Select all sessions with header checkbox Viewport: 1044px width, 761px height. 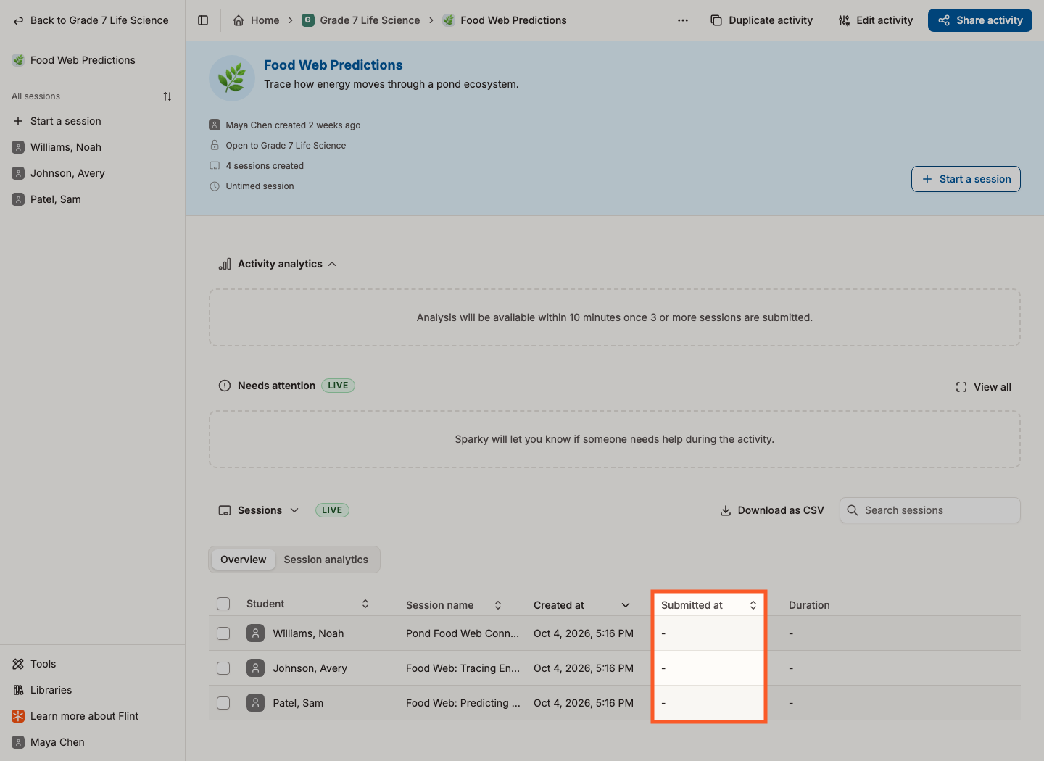click(x=223, y=604)
